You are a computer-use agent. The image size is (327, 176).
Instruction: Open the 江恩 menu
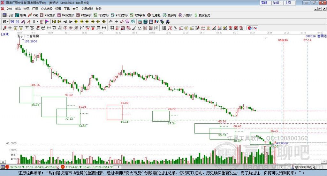point(35,9)
